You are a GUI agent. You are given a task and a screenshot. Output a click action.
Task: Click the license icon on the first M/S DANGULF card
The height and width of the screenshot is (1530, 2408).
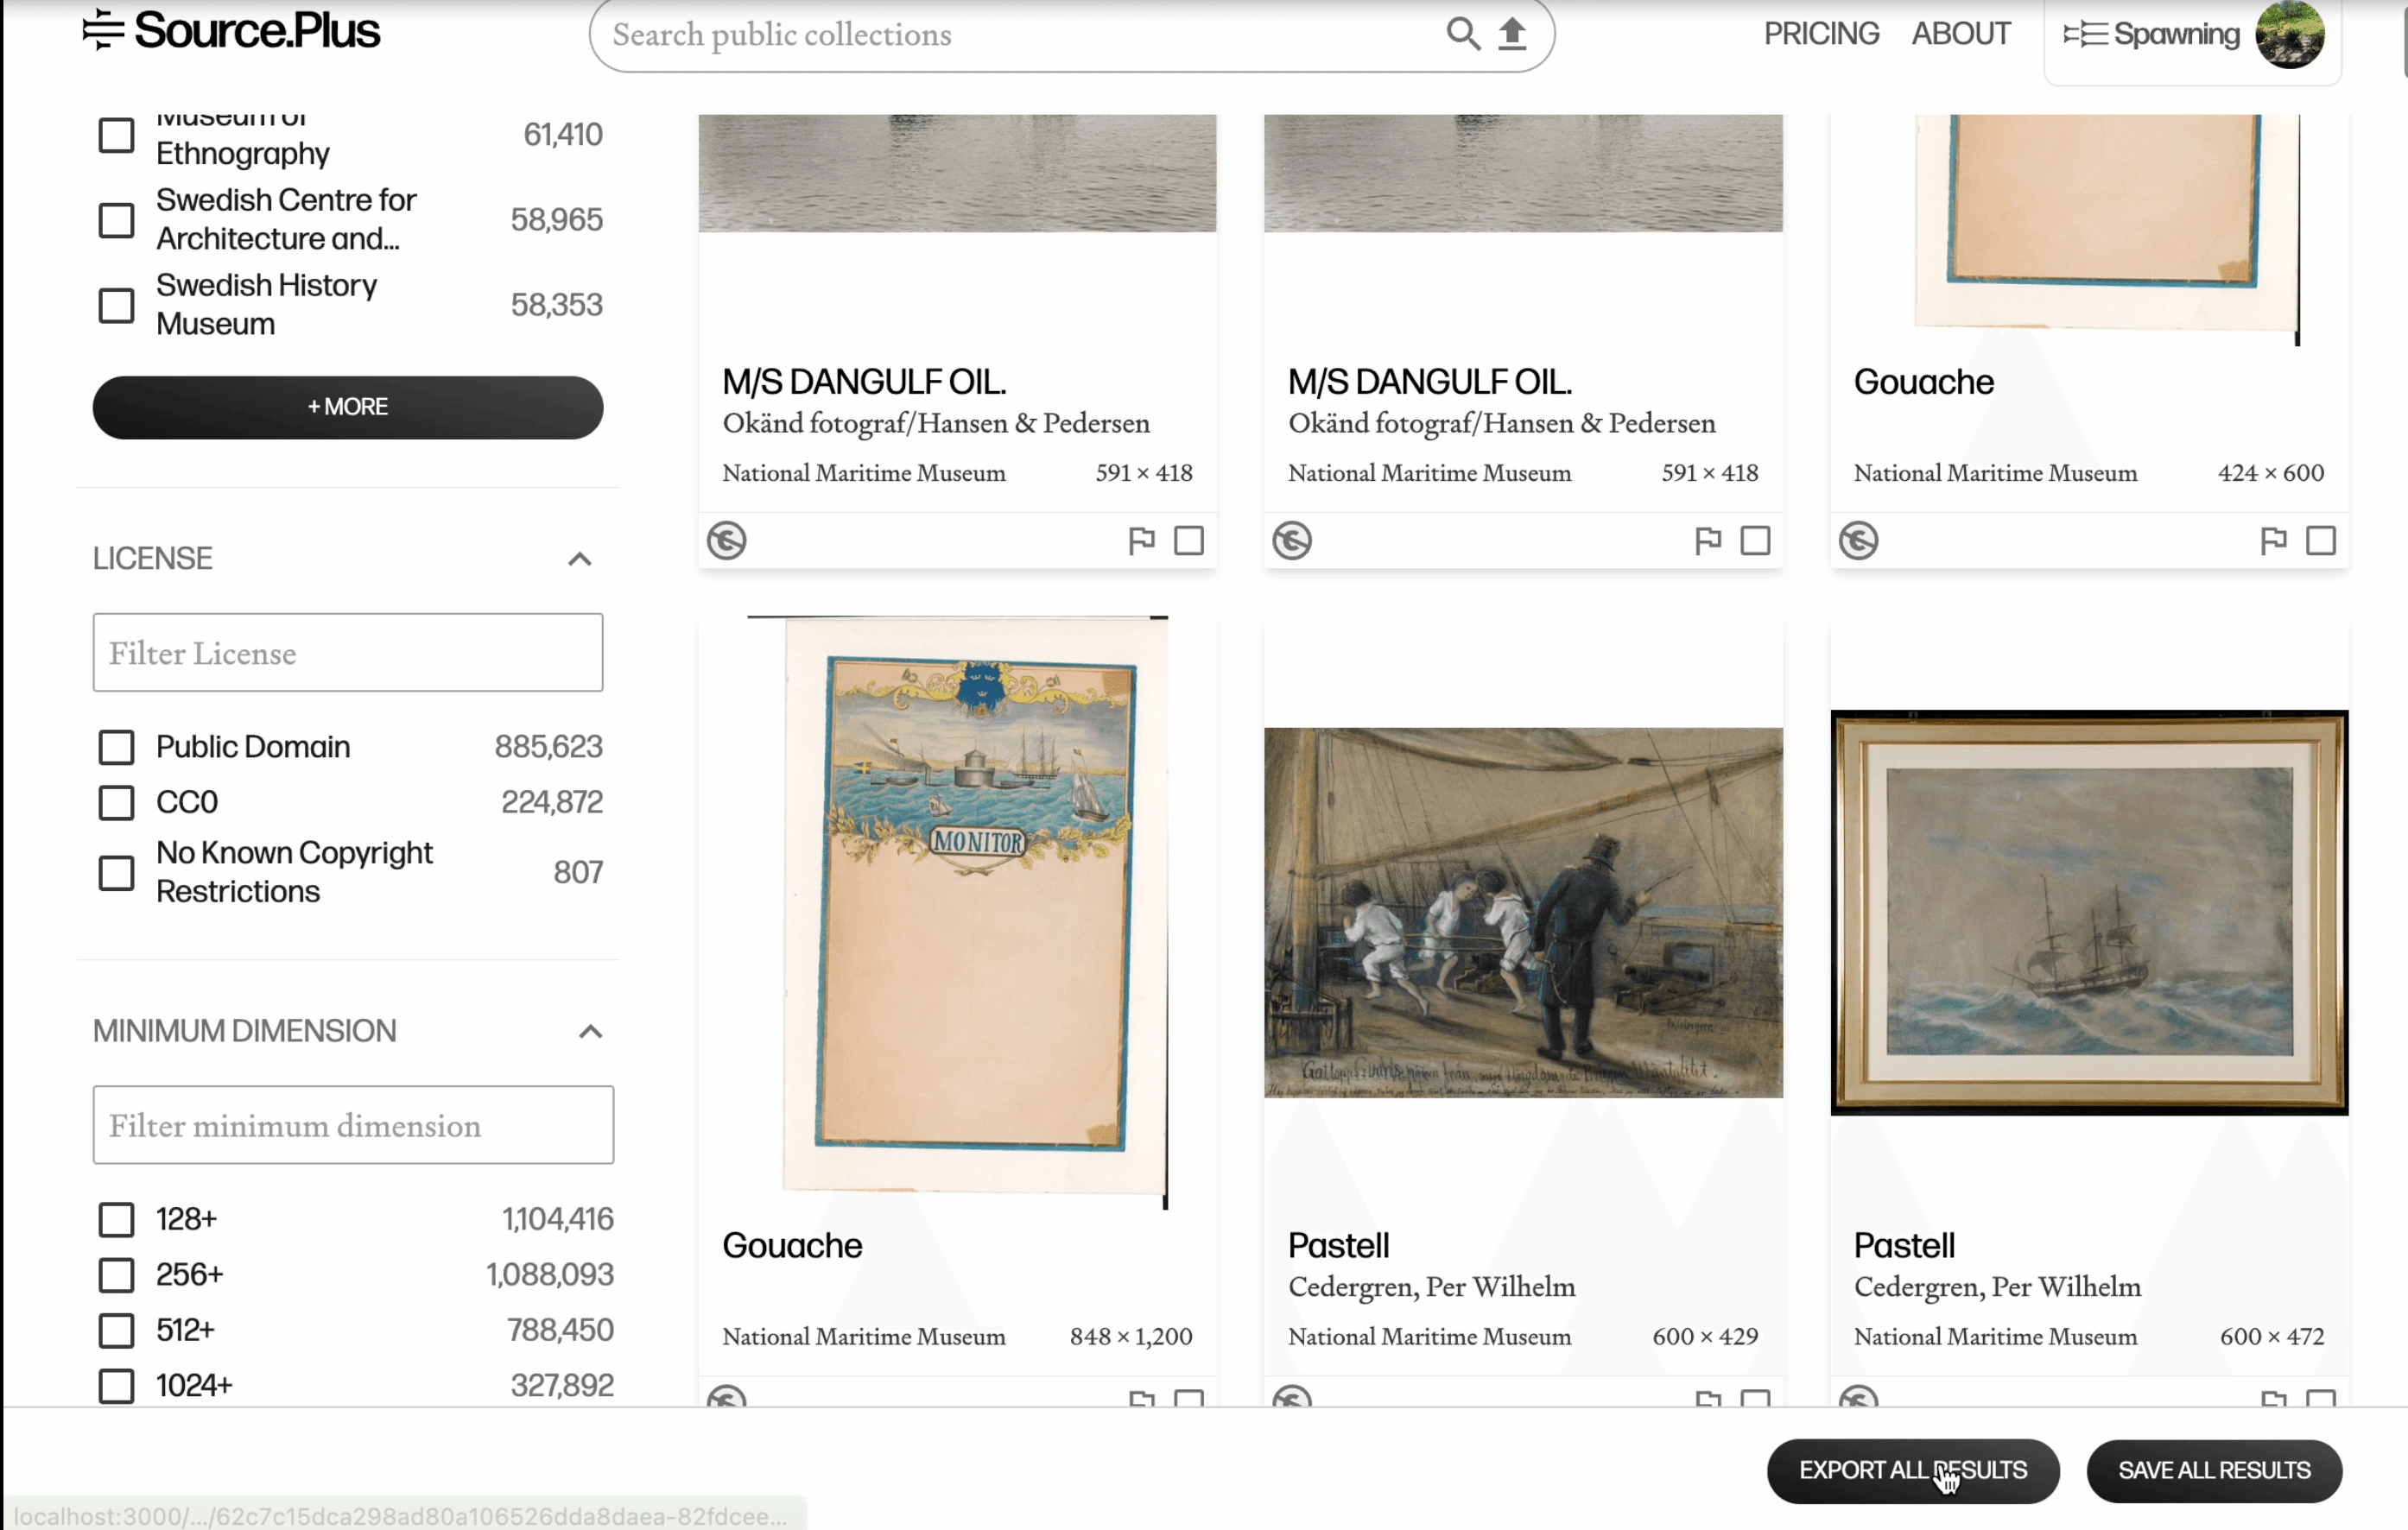point(727,540)
